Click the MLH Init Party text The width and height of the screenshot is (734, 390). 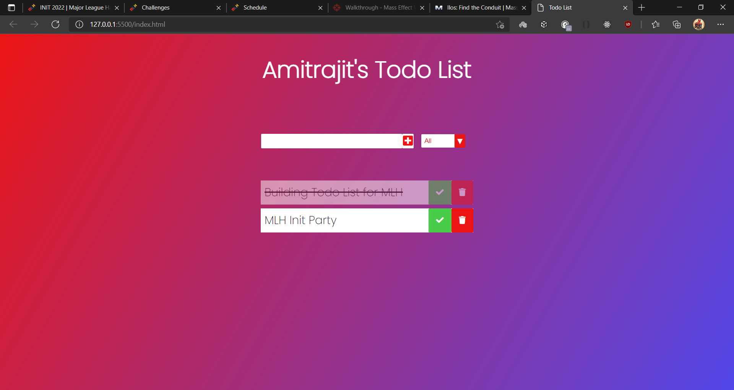(x=300, y=220)
